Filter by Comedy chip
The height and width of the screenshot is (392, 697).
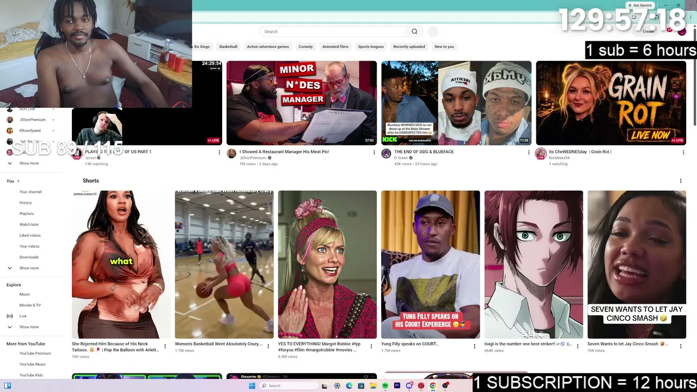click(x=305, y=47)
